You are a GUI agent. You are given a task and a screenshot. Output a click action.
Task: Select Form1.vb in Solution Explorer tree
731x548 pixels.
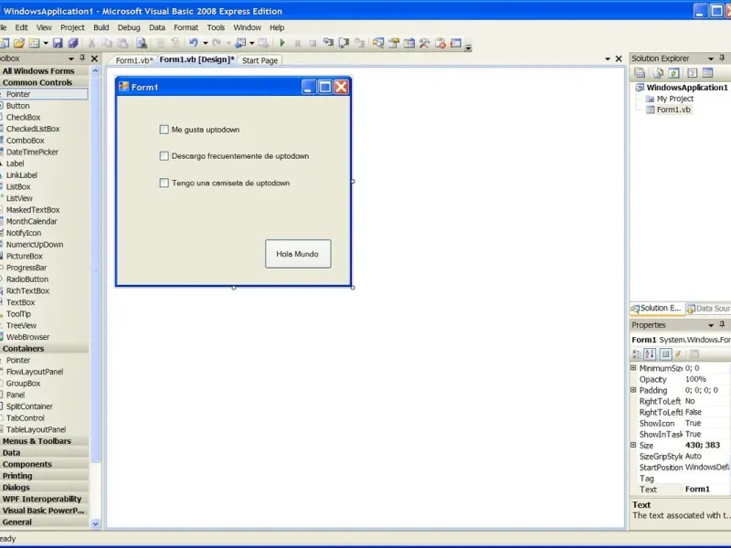coord(673,110)
